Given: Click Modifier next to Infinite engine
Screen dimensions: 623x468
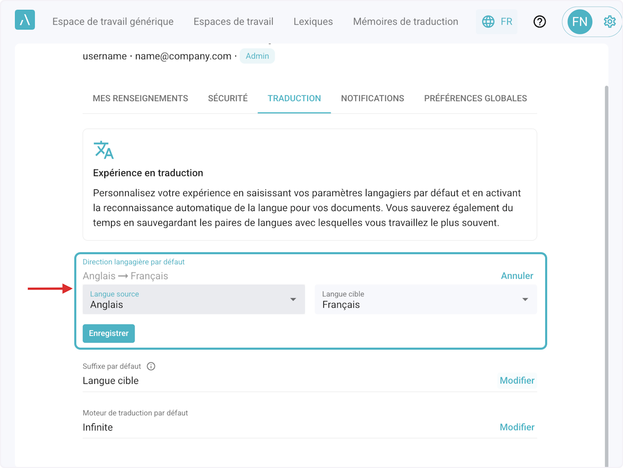Looking at the screenshot, I should [x=517, y=427].
